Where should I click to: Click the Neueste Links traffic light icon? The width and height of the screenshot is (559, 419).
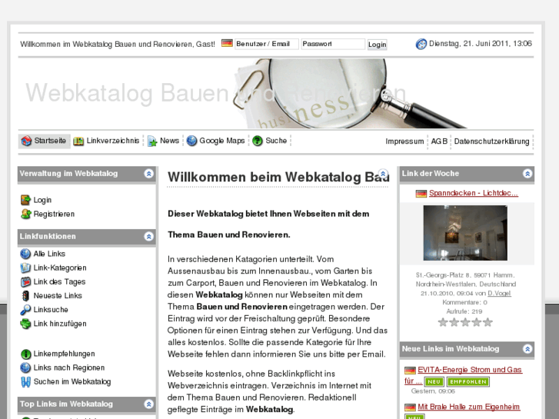pyautogui.click(x=25, y=296)
